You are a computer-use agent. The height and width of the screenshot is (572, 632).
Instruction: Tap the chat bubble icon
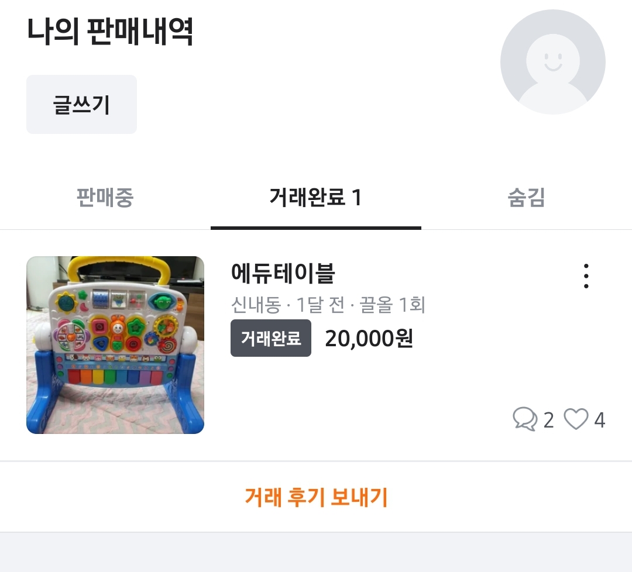[x=524, y=419]
